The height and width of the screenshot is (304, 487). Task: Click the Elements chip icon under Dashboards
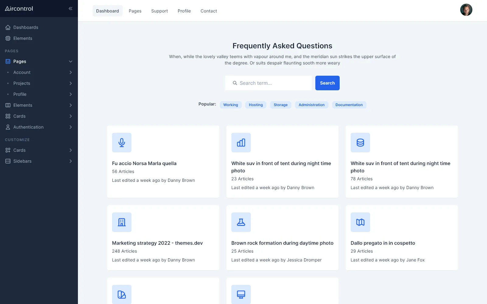tap(8, 38)
